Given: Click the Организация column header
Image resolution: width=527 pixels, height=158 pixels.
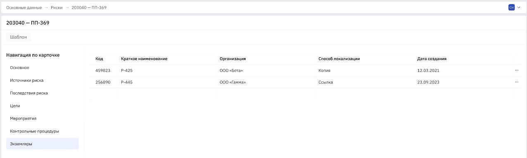Looking at the screenshot, I should click(x=233, y=59).
